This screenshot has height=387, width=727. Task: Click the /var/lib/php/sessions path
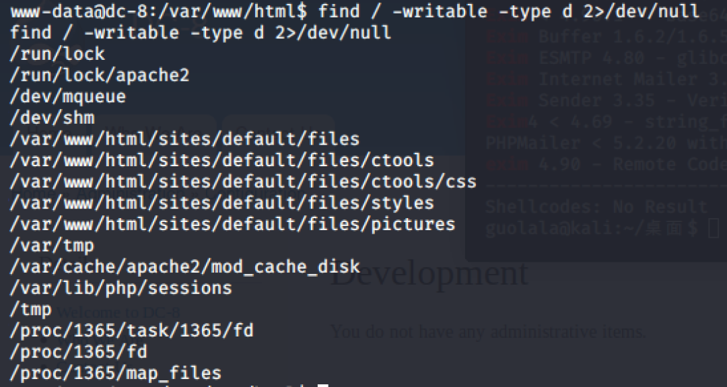pos(120,288)
